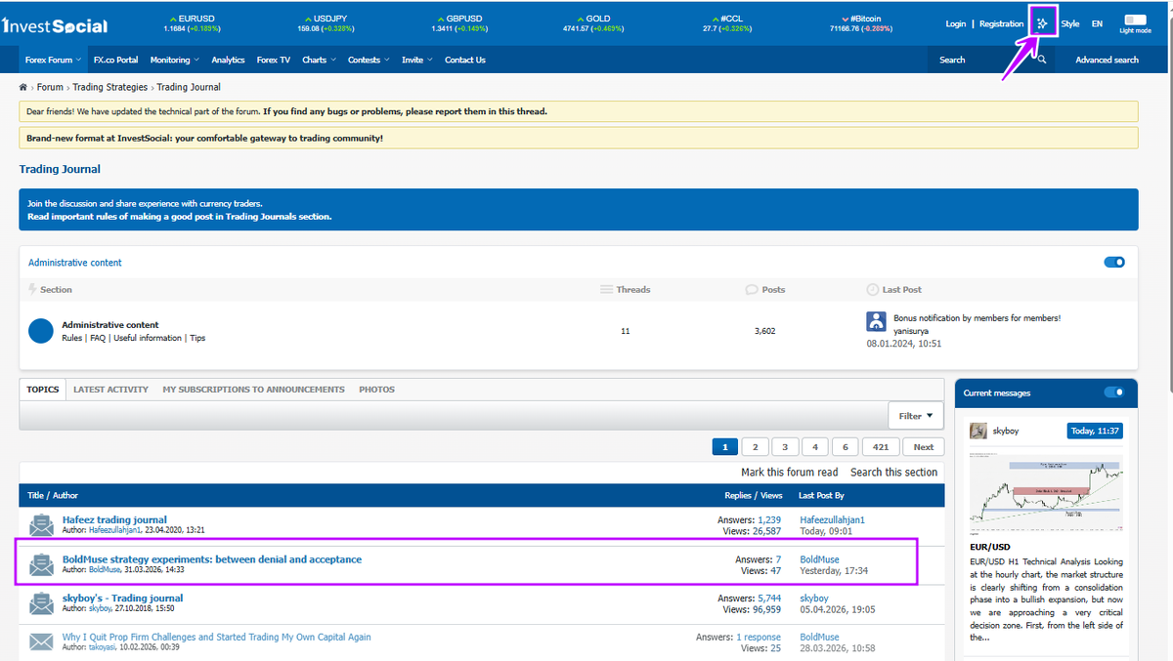Expand the Monitoring dropdown menu

pyautogui.click(x=174, y=60)
